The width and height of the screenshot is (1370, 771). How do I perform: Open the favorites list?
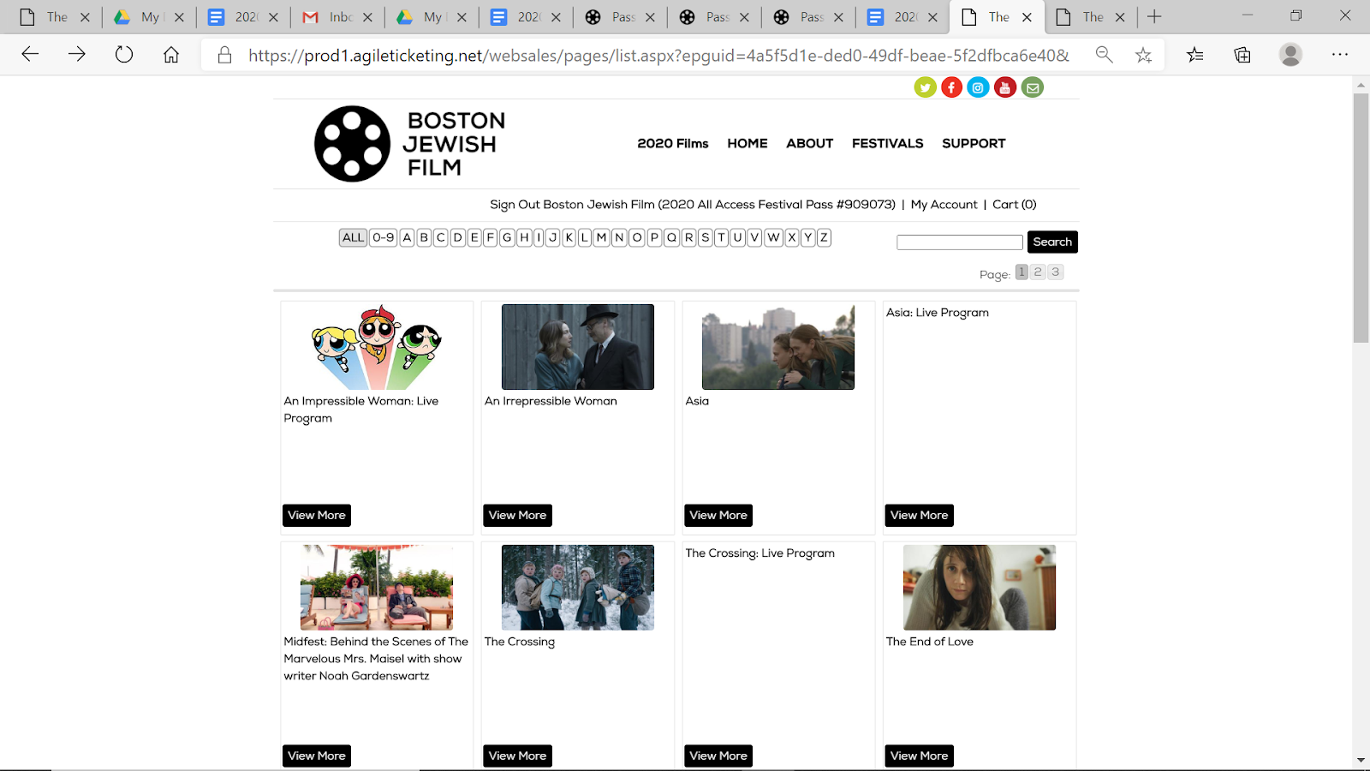click(x=1195, y=55)
